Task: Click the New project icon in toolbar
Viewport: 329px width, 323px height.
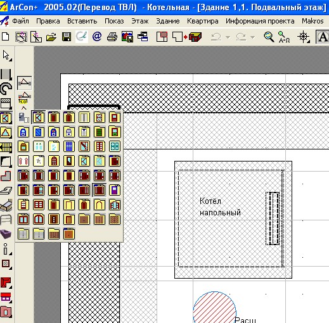Action: pyautogui.click(x=5, y=37)
